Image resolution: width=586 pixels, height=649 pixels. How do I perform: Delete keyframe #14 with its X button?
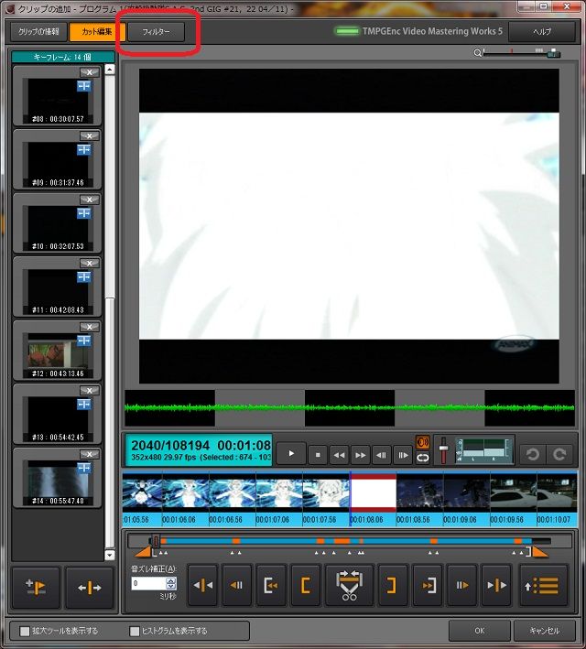click(x=90, y=454)
